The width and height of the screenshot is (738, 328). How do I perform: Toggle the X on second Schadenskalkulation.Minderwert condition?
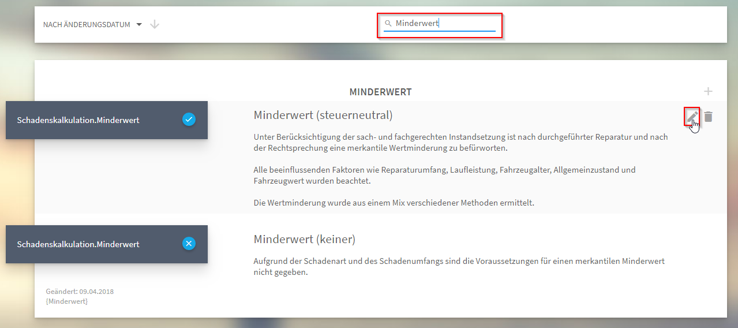tap(189, 244)
